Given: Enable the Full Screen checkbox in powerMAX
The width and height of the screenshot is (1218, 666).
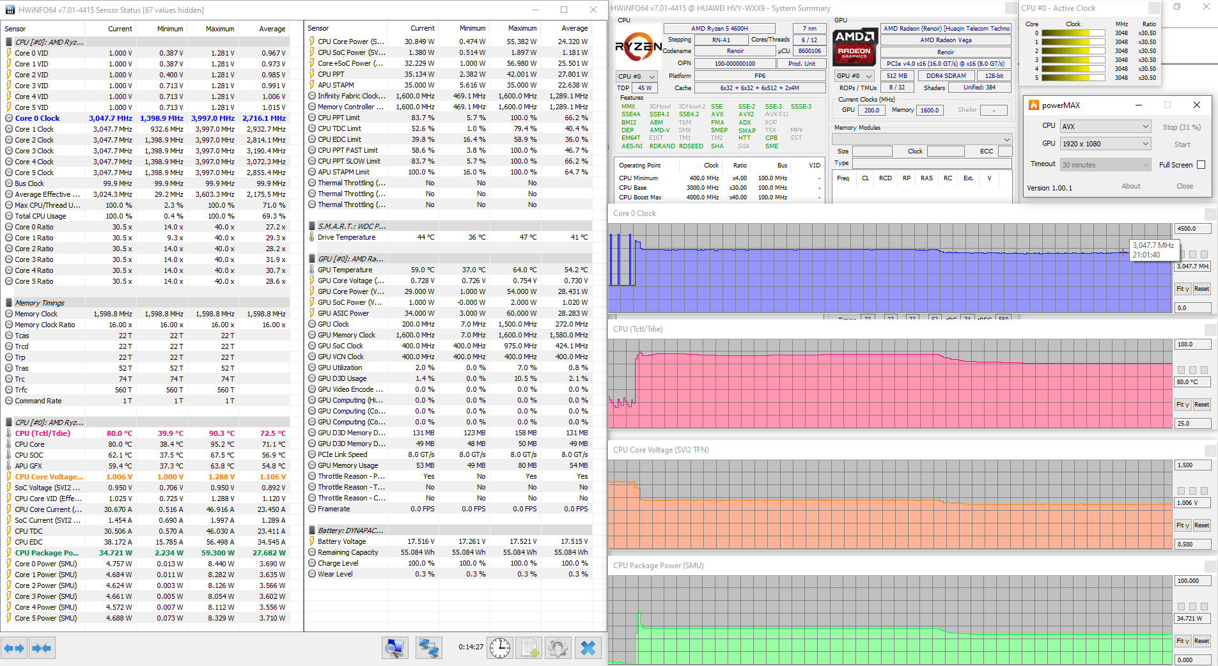Looking at the screenshot, I should pyautogui.click(x=1201, y=165).
